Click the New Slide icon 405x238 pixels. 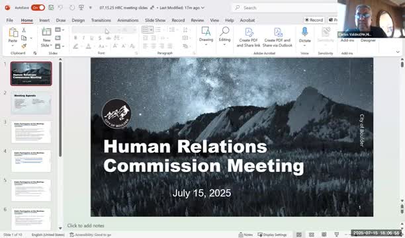coord(46,32)
